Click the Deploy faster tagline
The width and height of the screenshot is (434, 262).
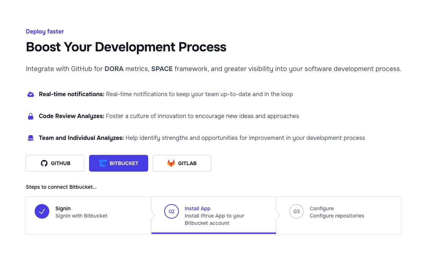click(45, 32)
